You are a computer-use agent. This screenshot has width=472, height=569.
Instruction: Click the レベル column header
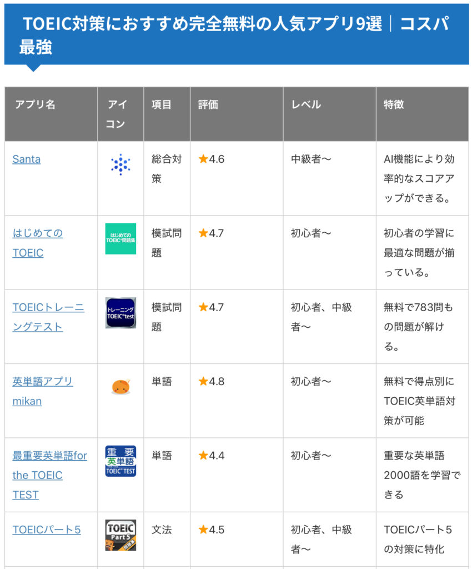306,104
